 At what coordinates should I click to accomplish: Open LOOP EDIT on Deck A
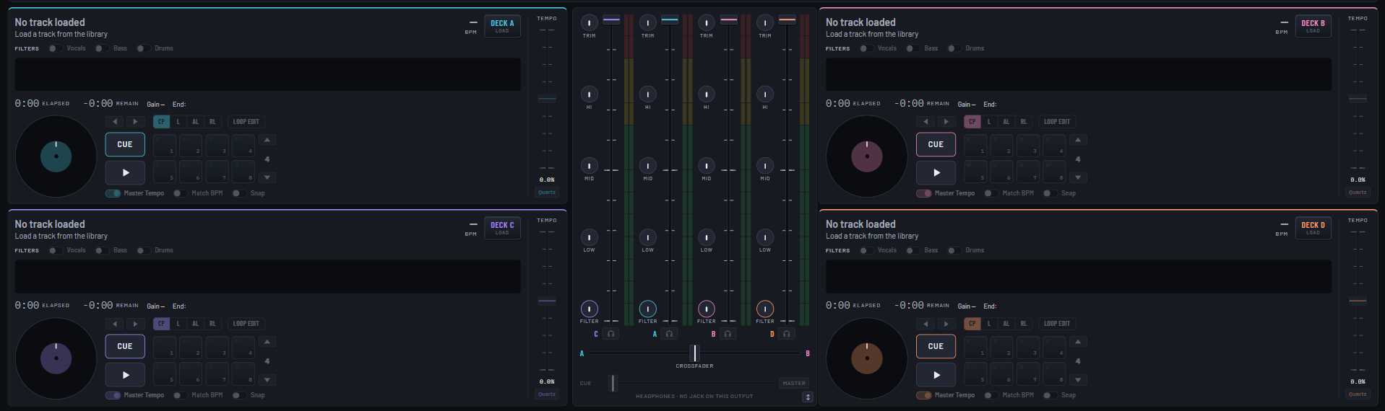pos(246,122)
